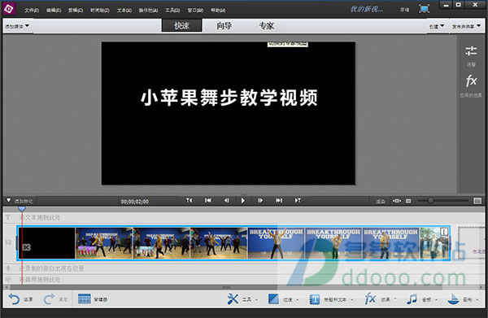Click the Undo arrow icon

(14, 299)
